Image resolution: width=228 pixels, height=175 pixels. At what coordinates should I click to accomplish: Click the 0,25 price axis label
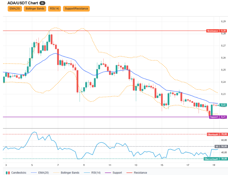click(x=223, y=70)
